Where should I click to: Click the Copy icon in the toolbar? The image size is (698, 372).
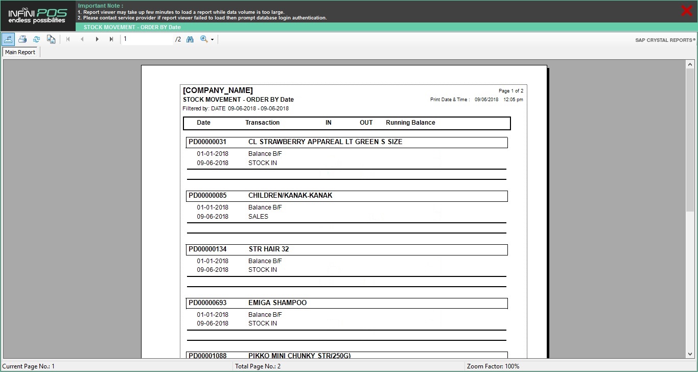[x=51, y=39]
